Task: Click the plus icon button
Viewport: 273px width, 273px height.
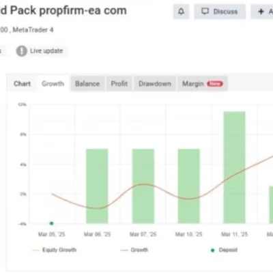Action: tap(261, 12)
